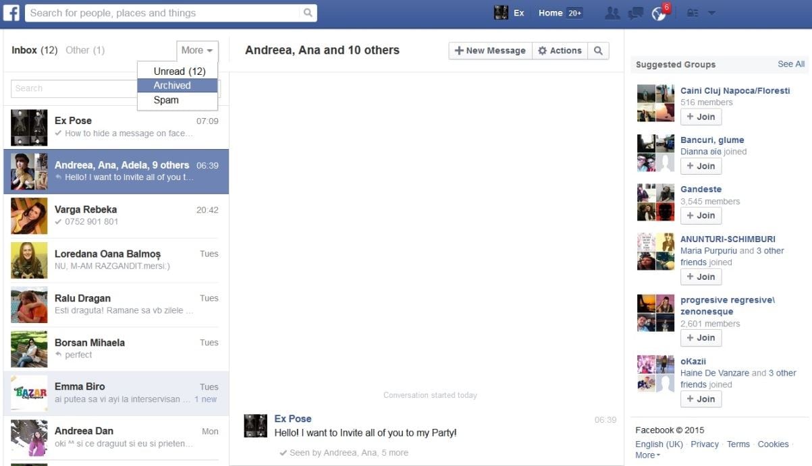
Task: Click the Inbox (12) tab
Action: 34,50
